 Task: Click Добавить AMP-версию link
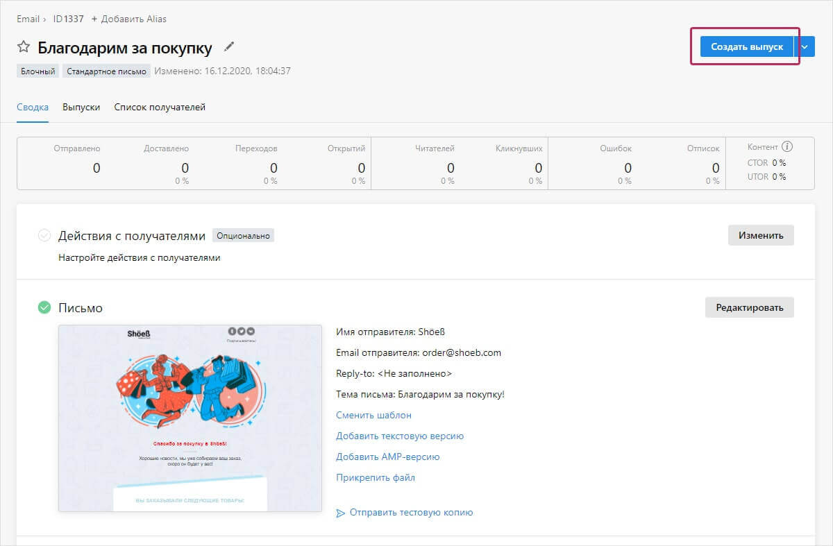pyautogui.click(x=387, y=457)
